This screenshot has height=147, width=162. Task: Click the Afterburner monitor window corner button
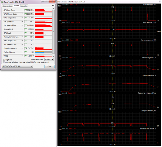point(160,2)
